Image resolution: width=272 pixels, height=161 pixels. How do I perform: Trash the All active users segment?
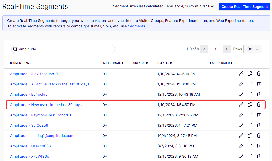pos(259,84)
